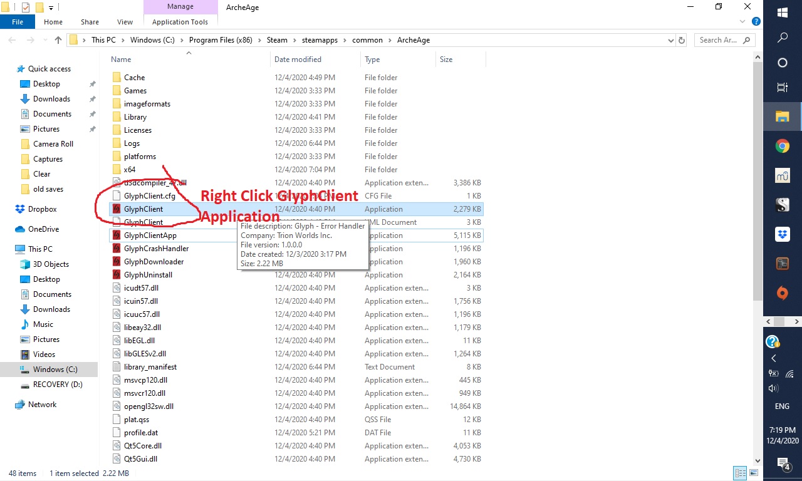Switch to the View ribbon tab
The width and height of the screenshot is (802, 481).
[x=125, y=22]
